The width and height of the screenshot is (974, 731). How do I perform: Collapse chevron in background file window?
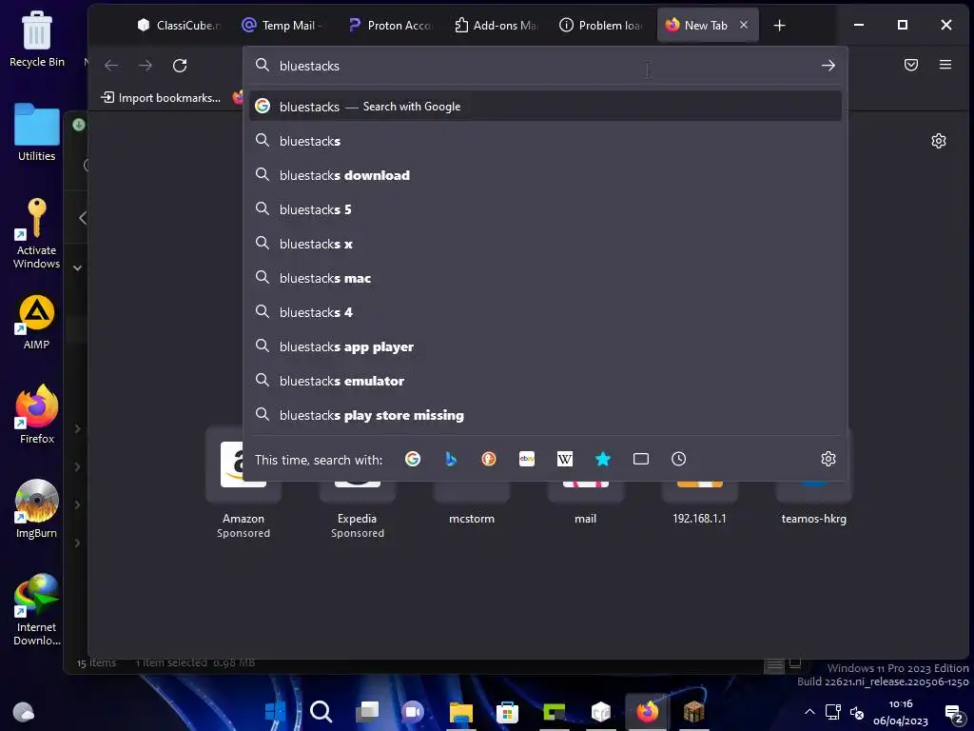tap(78, 267)
